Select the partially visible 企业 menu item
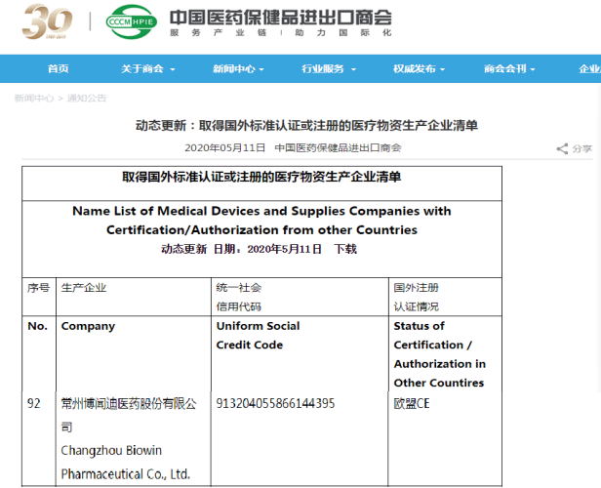 coord(588,68)
